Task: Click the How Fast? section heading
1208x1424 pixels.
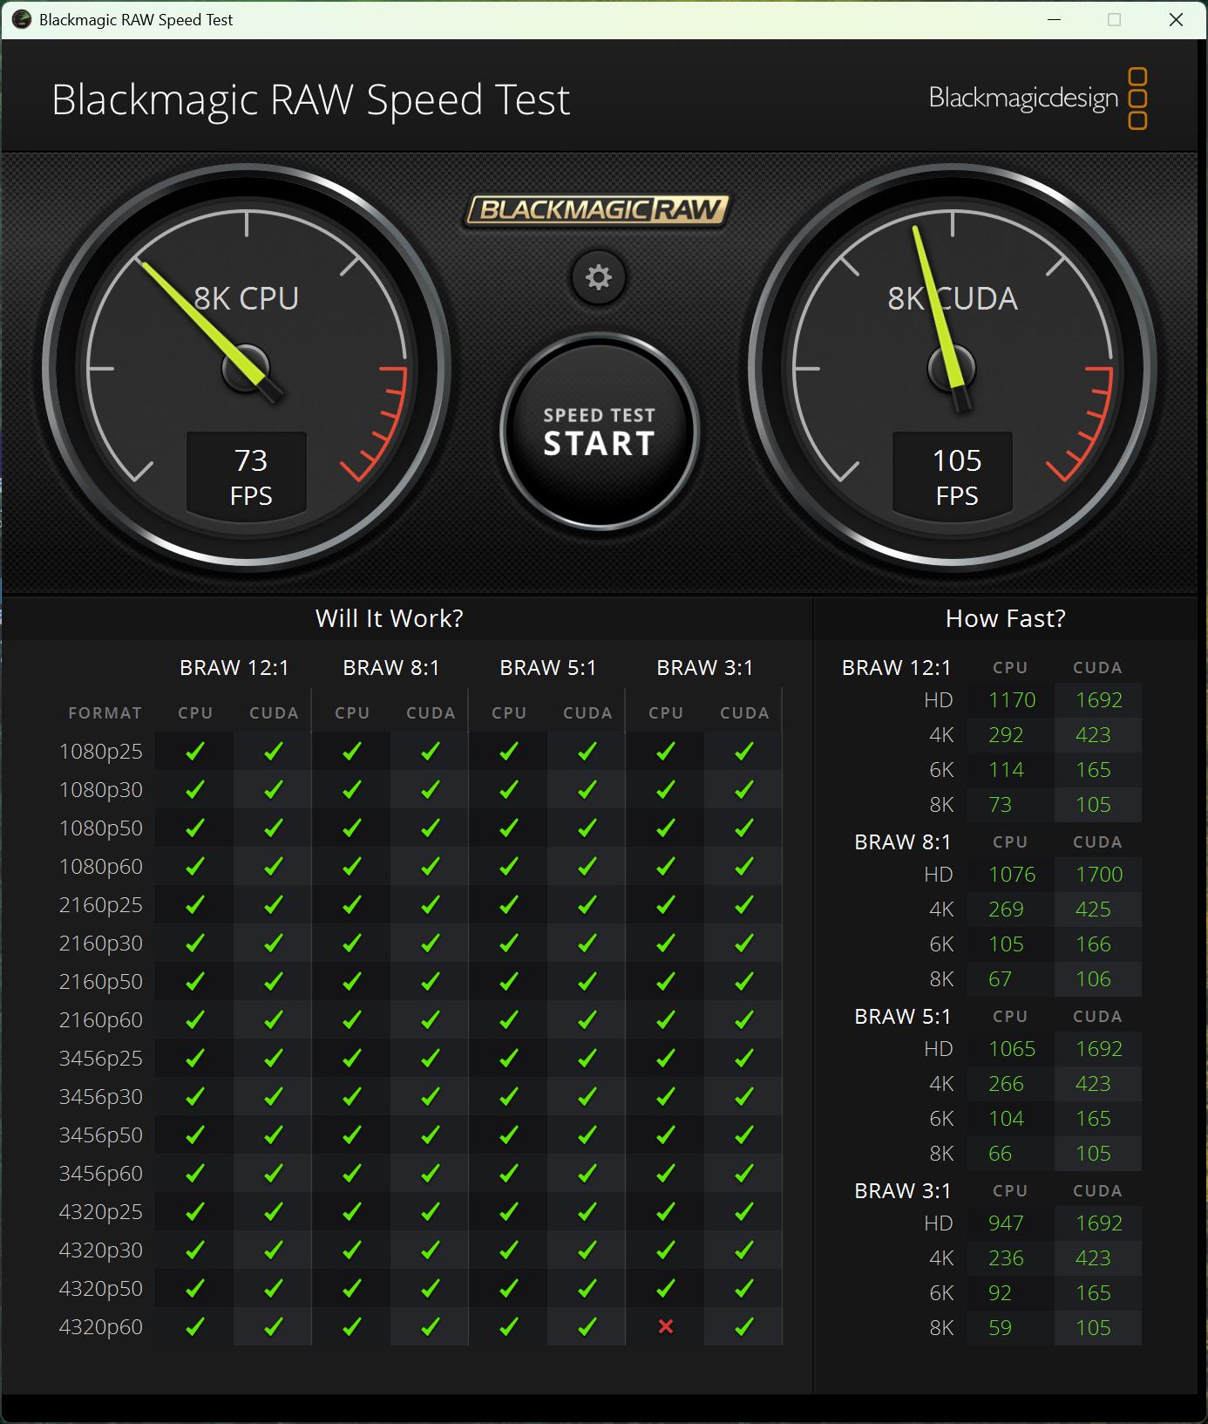Action: [x=1005, y=618]
